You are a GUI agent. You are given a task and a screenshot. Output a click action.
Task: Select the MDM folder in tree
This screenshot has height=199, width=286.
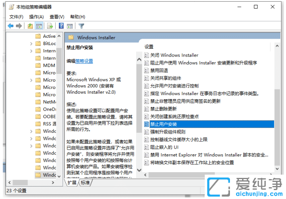coord(45,65)
